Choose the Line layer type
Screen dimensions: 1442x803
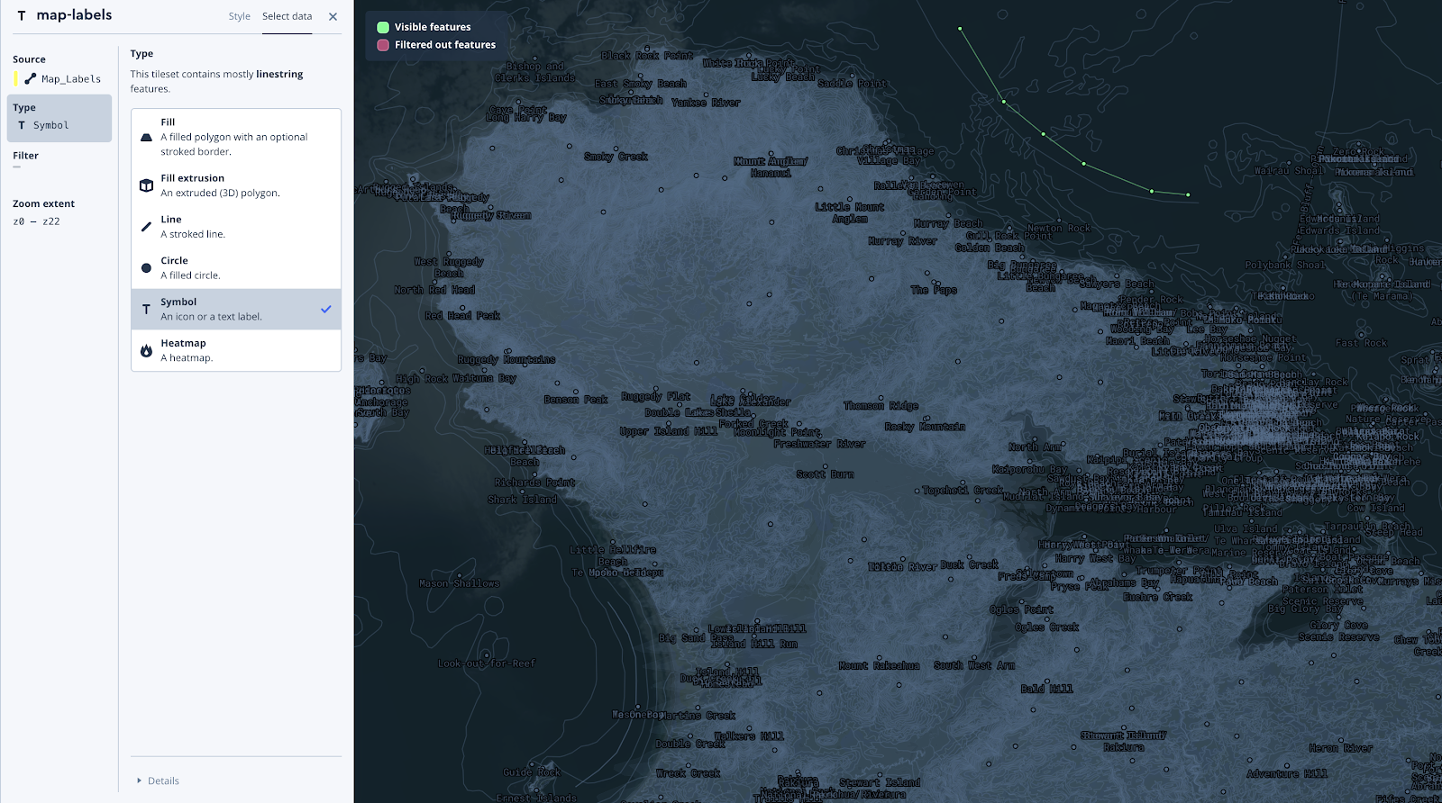coord(236,227)
